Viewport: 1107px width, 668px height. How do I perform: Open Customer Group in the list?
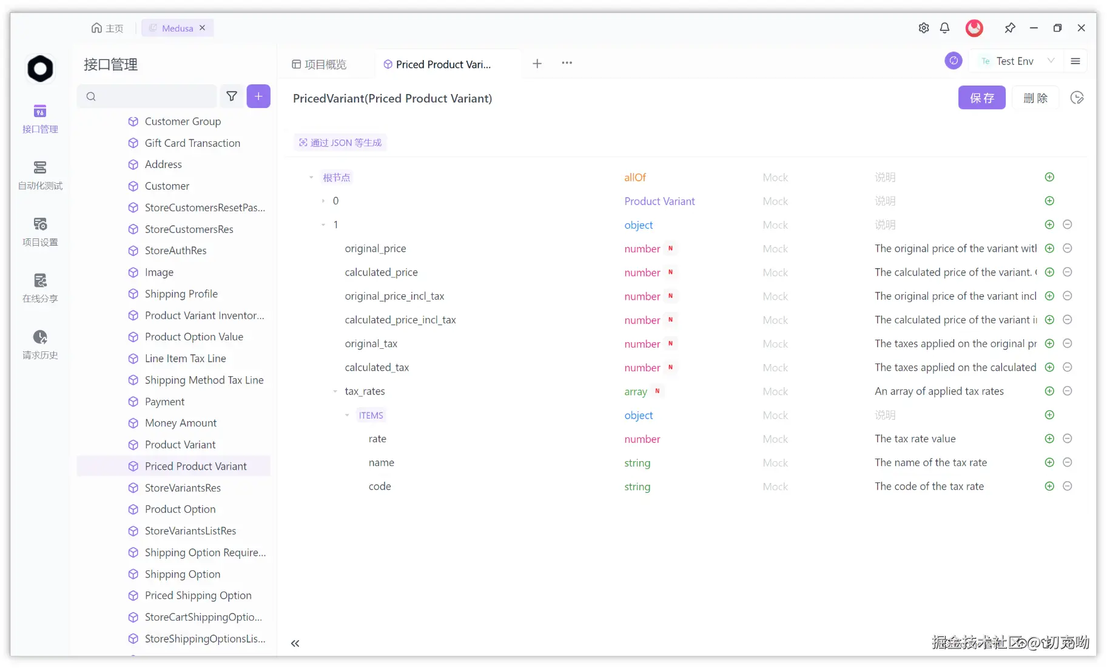click(183, 121)
